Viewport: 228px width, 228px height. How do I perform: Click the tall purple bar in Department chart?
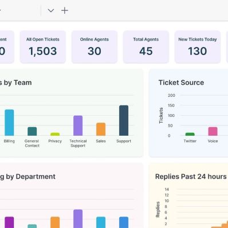[x=78, y=219]
